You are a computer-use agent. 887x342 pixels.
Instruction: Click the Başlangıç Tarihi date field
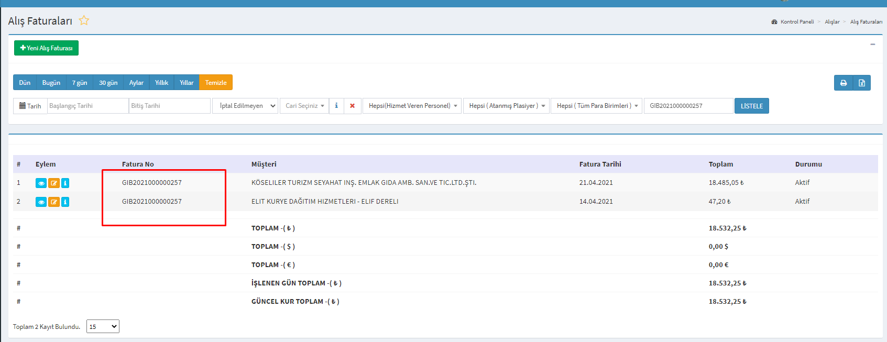pyautogui.click(x=87, y=106)
